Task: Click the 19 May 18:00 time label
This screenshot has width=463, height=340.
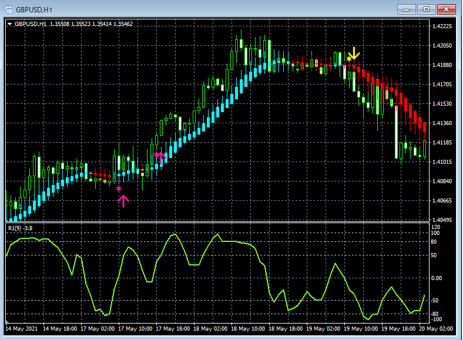Action: [398, 328]
